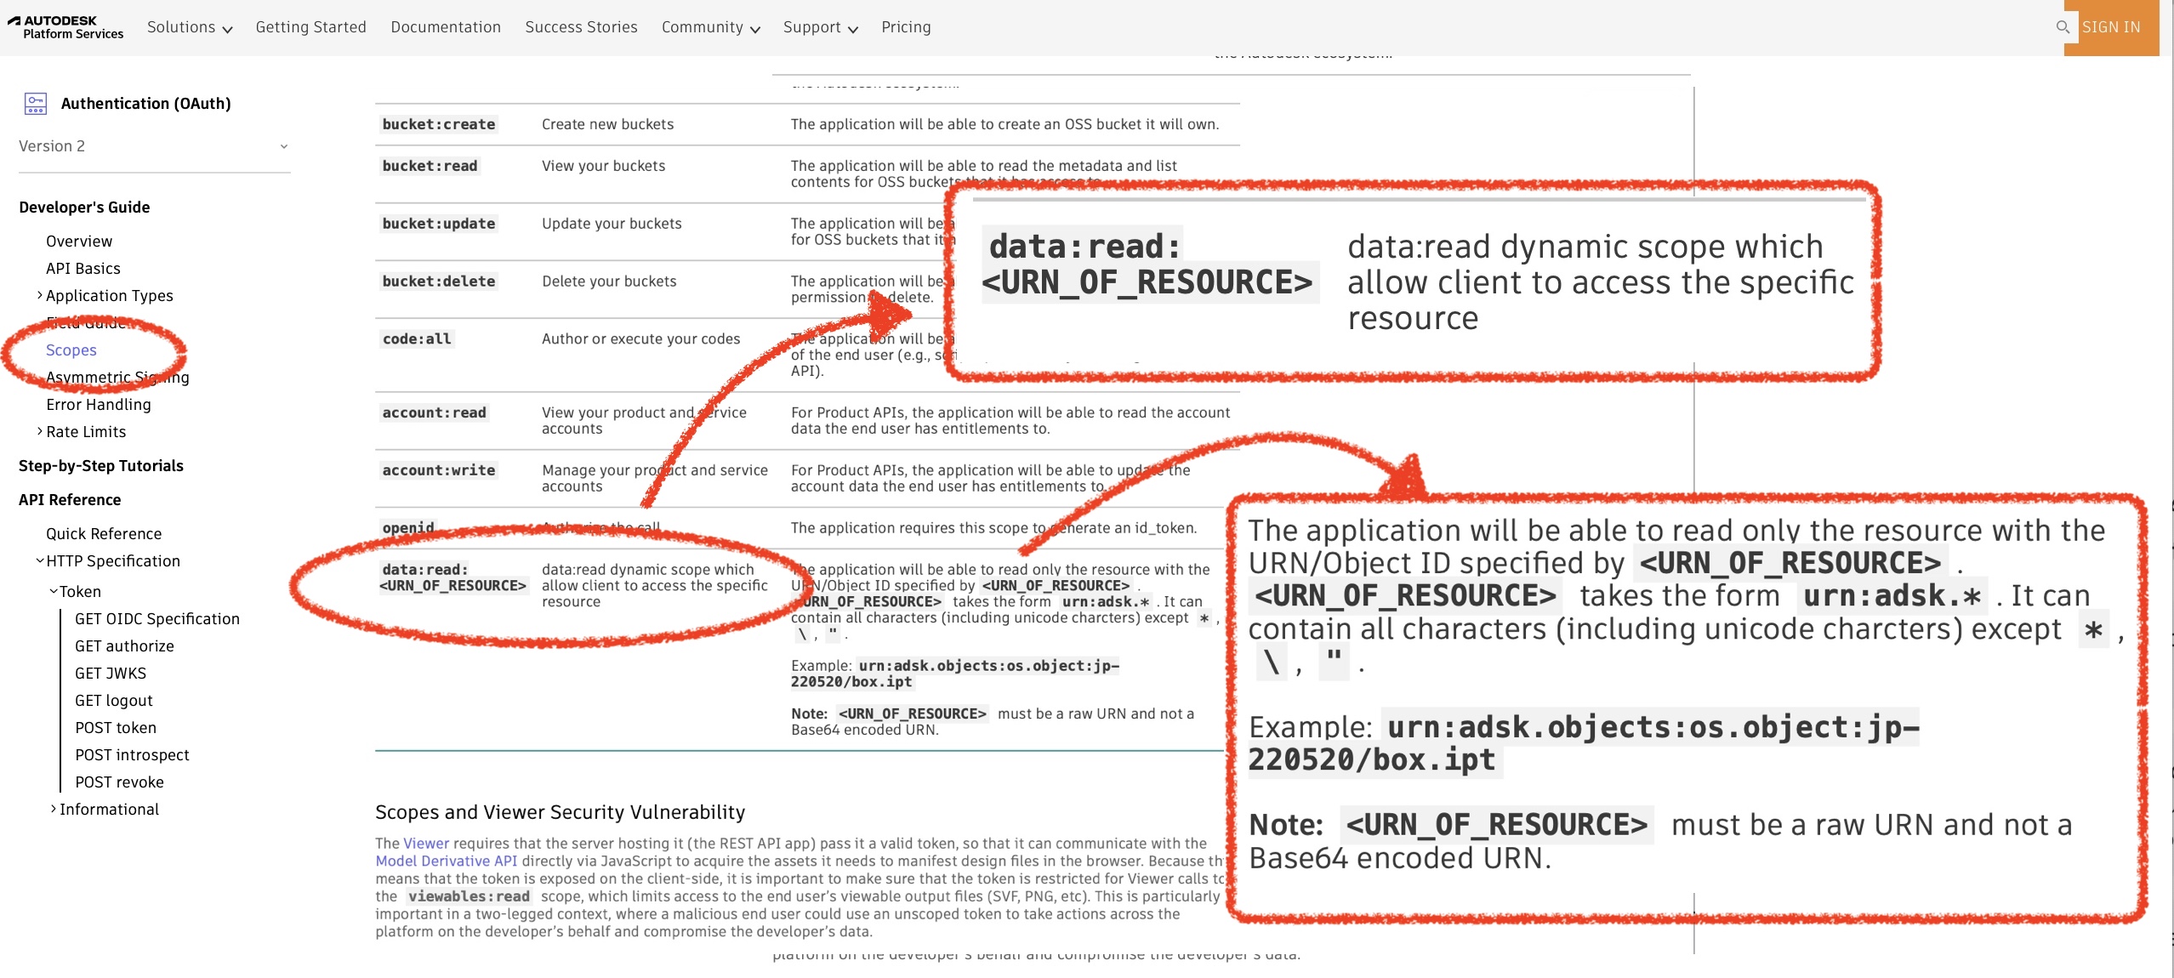2174x978 pixels.
Task: Open POST introspect reference
Action: click(132, 755)
